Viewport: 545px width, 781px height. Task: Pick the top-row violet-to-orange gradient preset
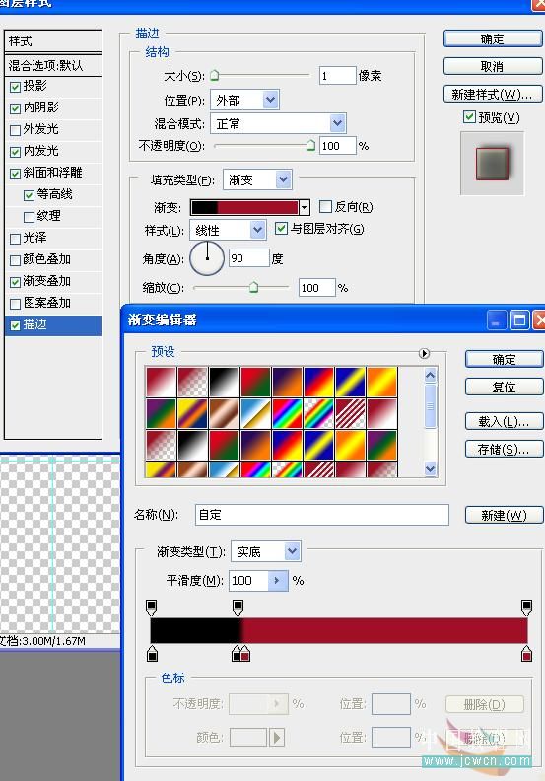pos(287,382)
